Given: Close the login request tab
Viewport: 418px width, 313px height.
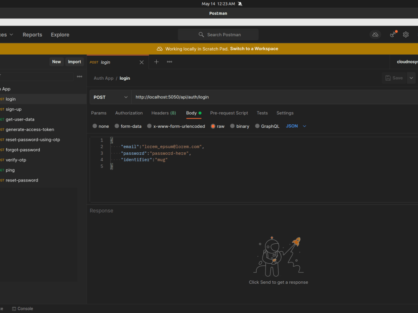Looking at the screenshot, I should coord(142,62).
